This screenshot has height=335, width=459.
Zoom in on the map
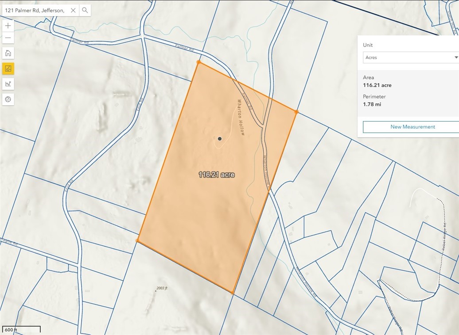8,26
